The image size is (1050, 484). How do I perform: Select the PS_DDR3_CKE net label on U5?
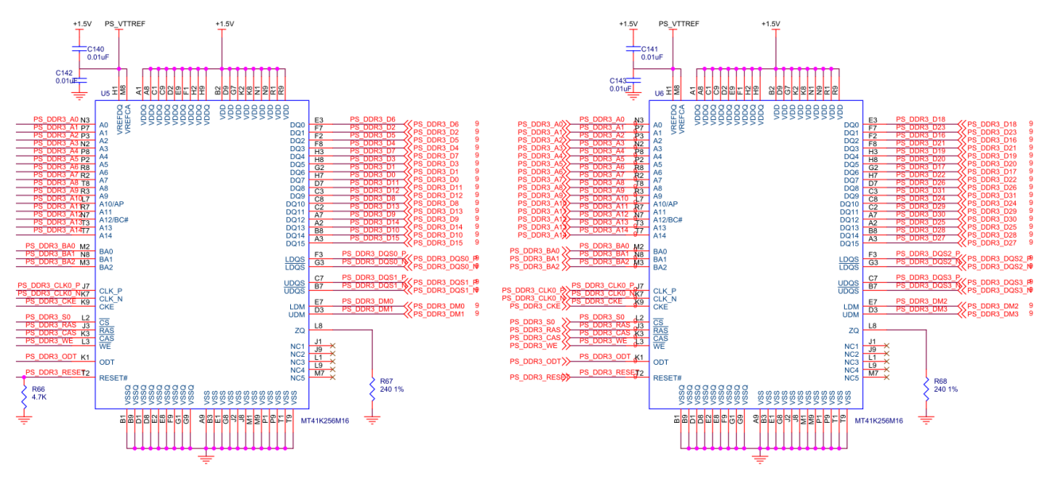coord(52,302)
